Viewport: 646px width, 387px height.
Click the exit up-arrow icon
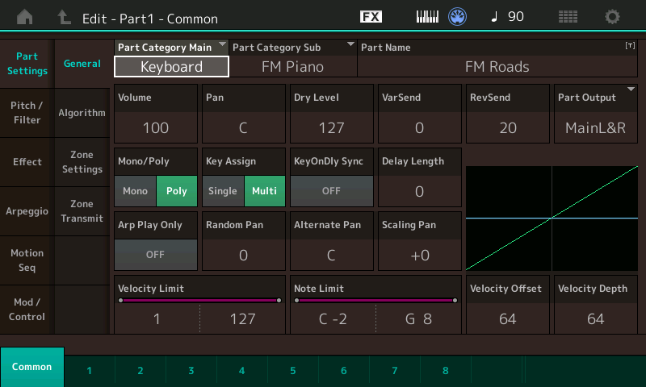[65, 16]
